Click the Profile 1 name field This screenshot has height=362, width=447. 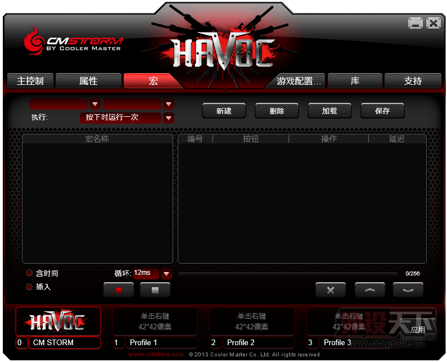coord(161,343)
